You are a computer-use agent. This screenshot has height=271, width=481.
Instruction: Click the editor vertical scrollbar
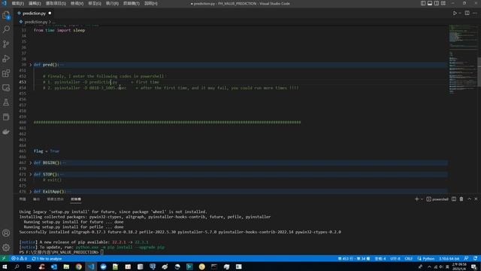click(x=479, y=72)
